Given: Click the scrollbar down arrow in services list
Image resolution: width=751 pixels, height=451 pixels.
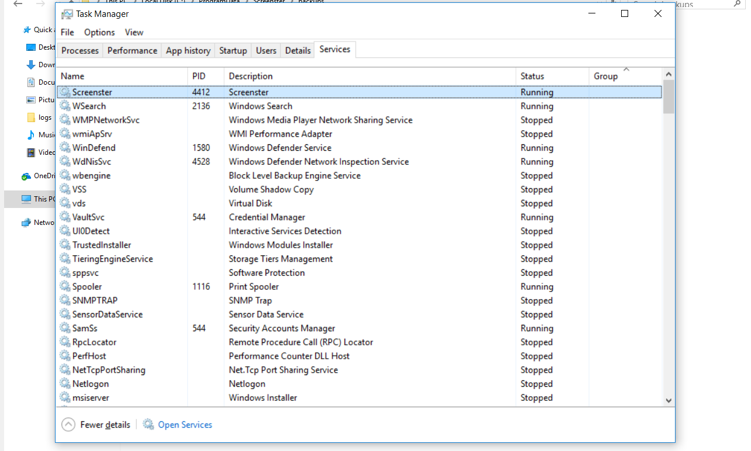Looking at the screenshot, I should [x=669, y=401].
